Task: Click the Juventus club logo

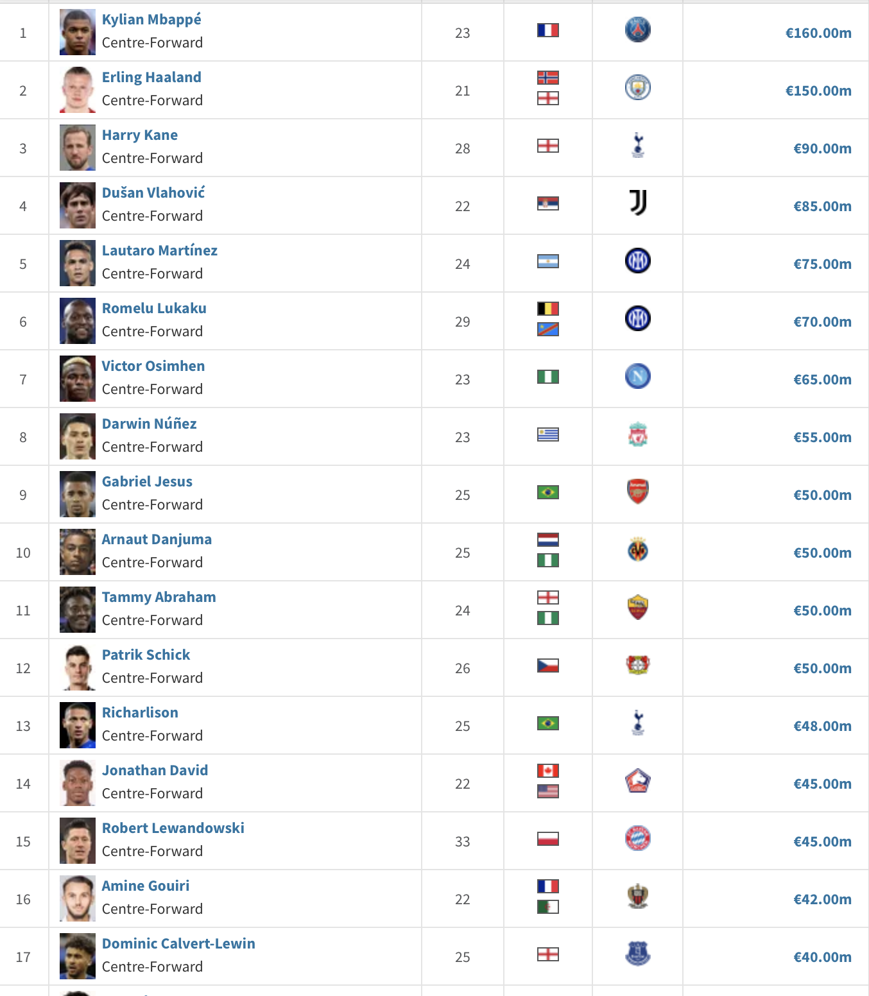Action: click(x=637, y=203)
